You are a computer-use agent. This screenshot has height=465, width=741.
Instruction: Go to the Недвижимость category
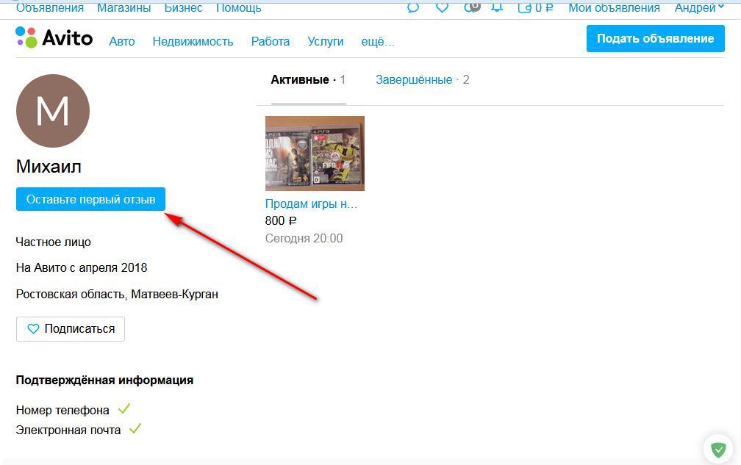click(193, 42)
